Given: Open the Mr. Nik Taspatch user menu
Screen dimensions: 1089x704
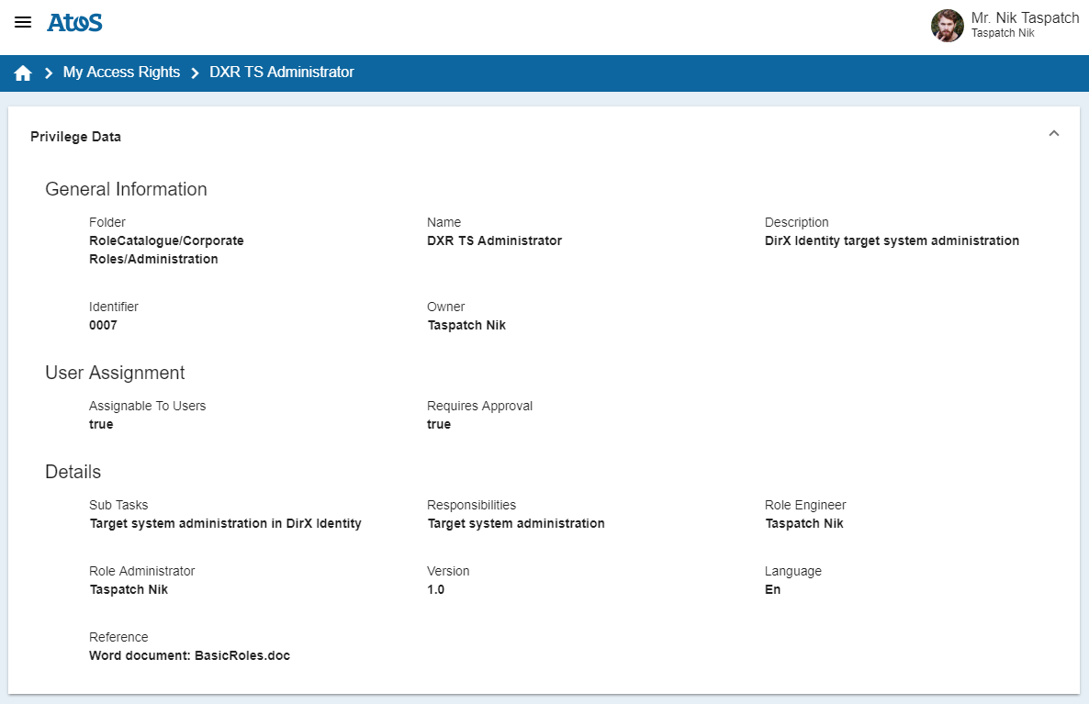Looking at the screenshot, I should tap(1024, 18).
